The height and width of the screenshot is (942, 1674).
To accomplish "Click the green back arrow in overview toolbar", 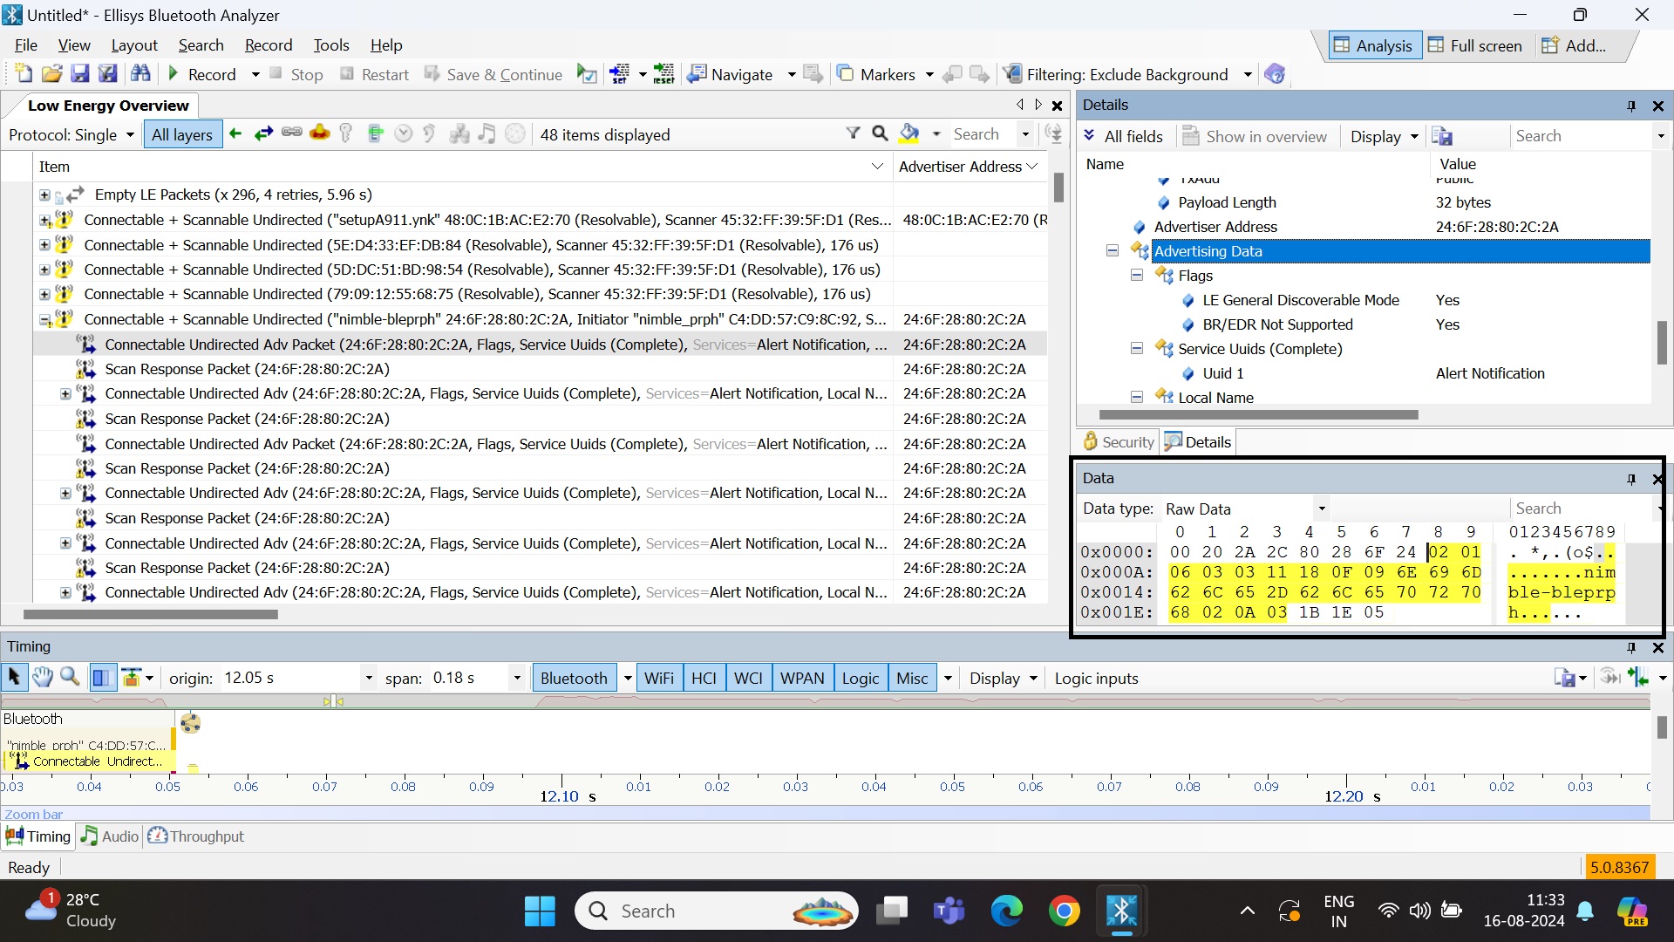I will [235, 133].
